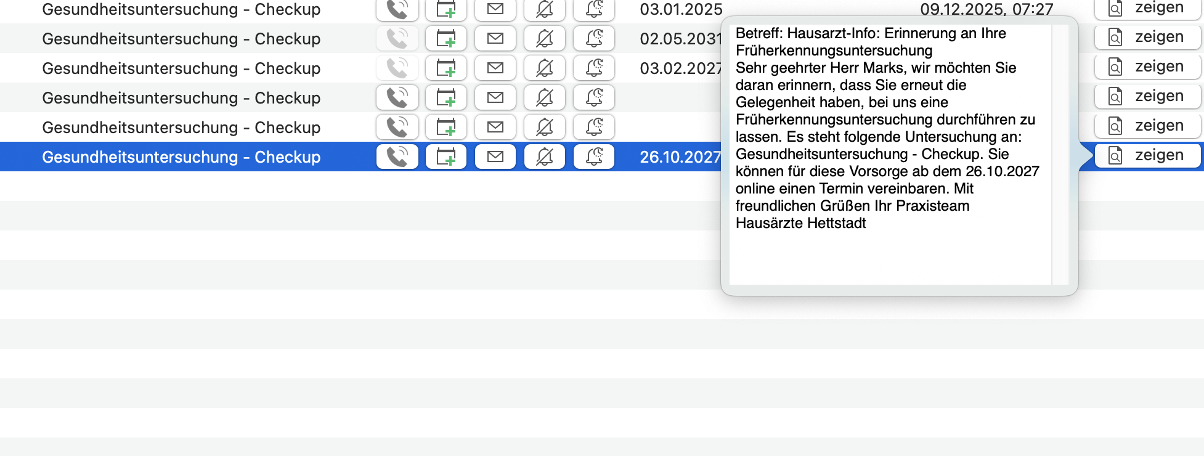Select the Checkup row dated 02.05.2031

[x=360, y=38]
